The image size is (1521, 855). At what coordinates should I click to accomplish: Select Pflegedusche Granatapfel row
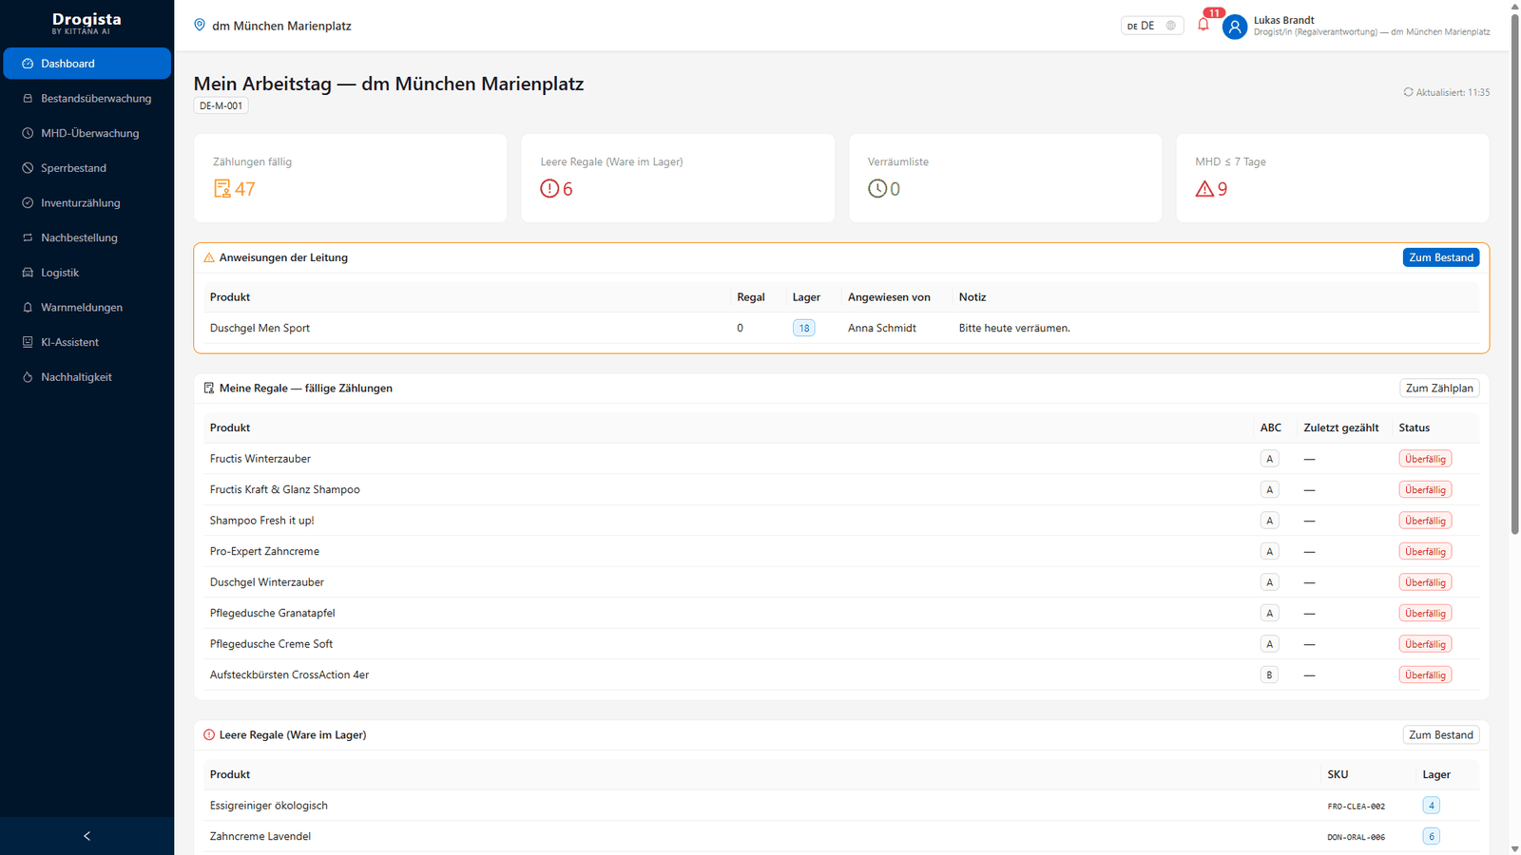(841, 613)
